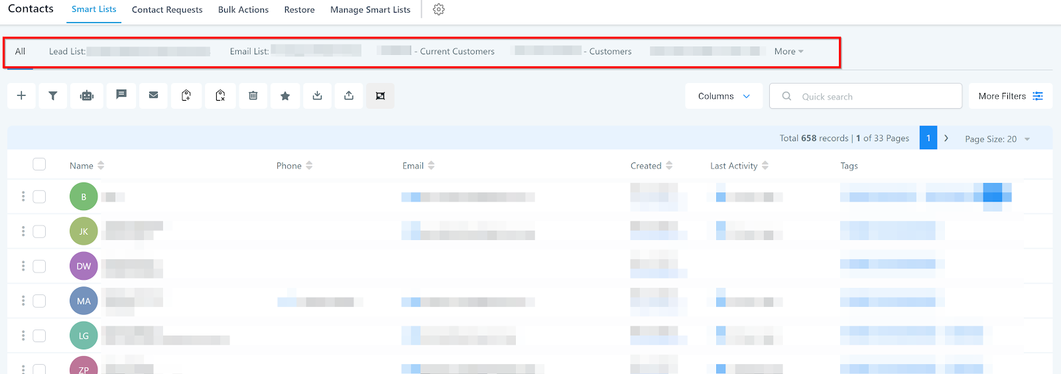Check the box for contact JK
The height and width of the screenshot is (374, 1061).
point(39,231)
